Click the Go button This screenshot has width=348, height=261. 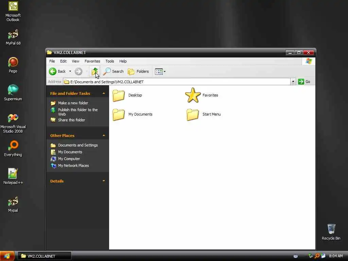[x=304, y=82]
